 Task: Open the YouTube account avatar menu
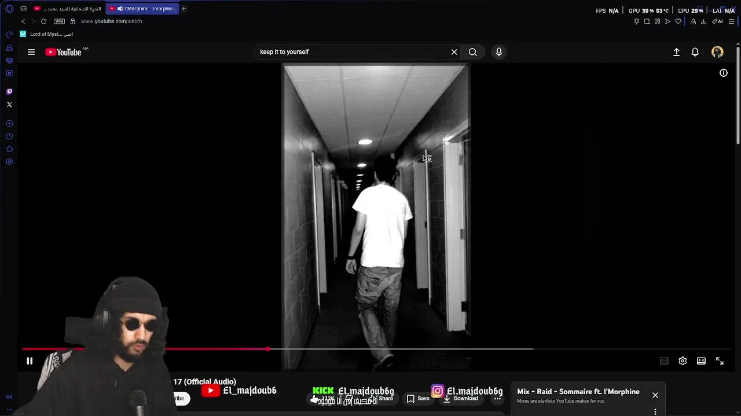[717, 52]
